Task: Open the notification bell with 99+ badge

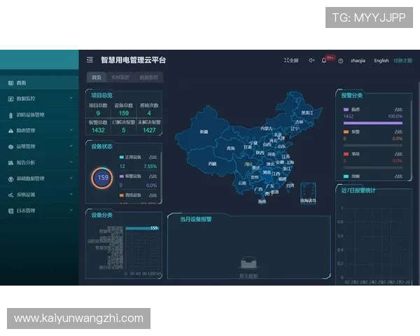Action: point(324,60)
